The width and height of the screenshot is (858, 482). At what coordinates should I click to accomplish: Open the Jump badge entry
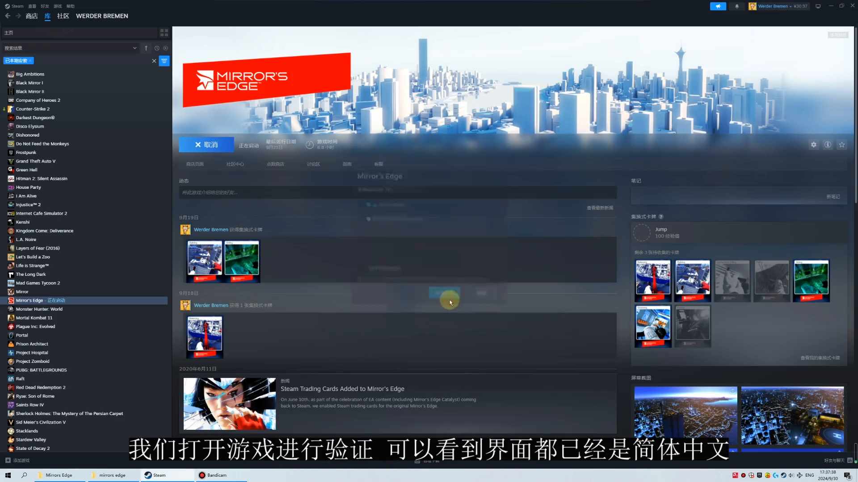click(x=739, y=233)
